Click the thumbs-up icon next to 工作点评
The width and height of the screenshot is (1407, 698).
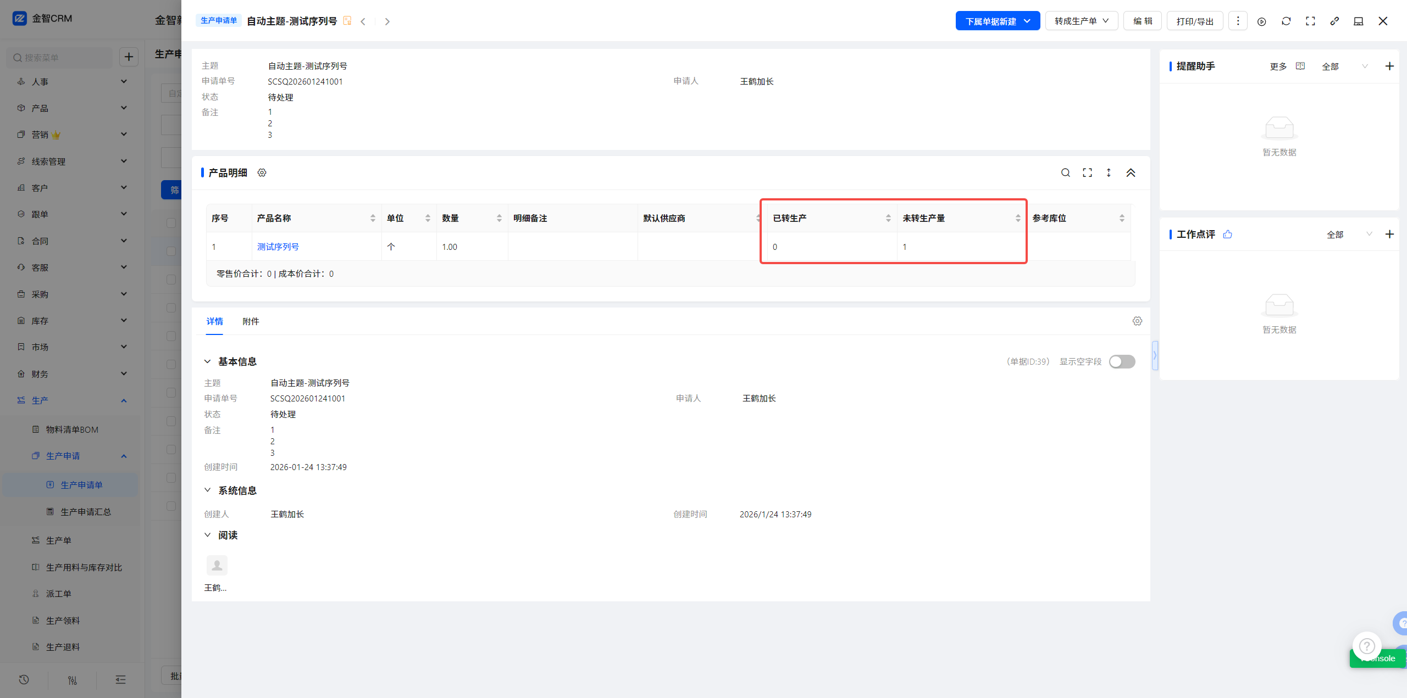pyautogui.click(x=1228, y=234)
